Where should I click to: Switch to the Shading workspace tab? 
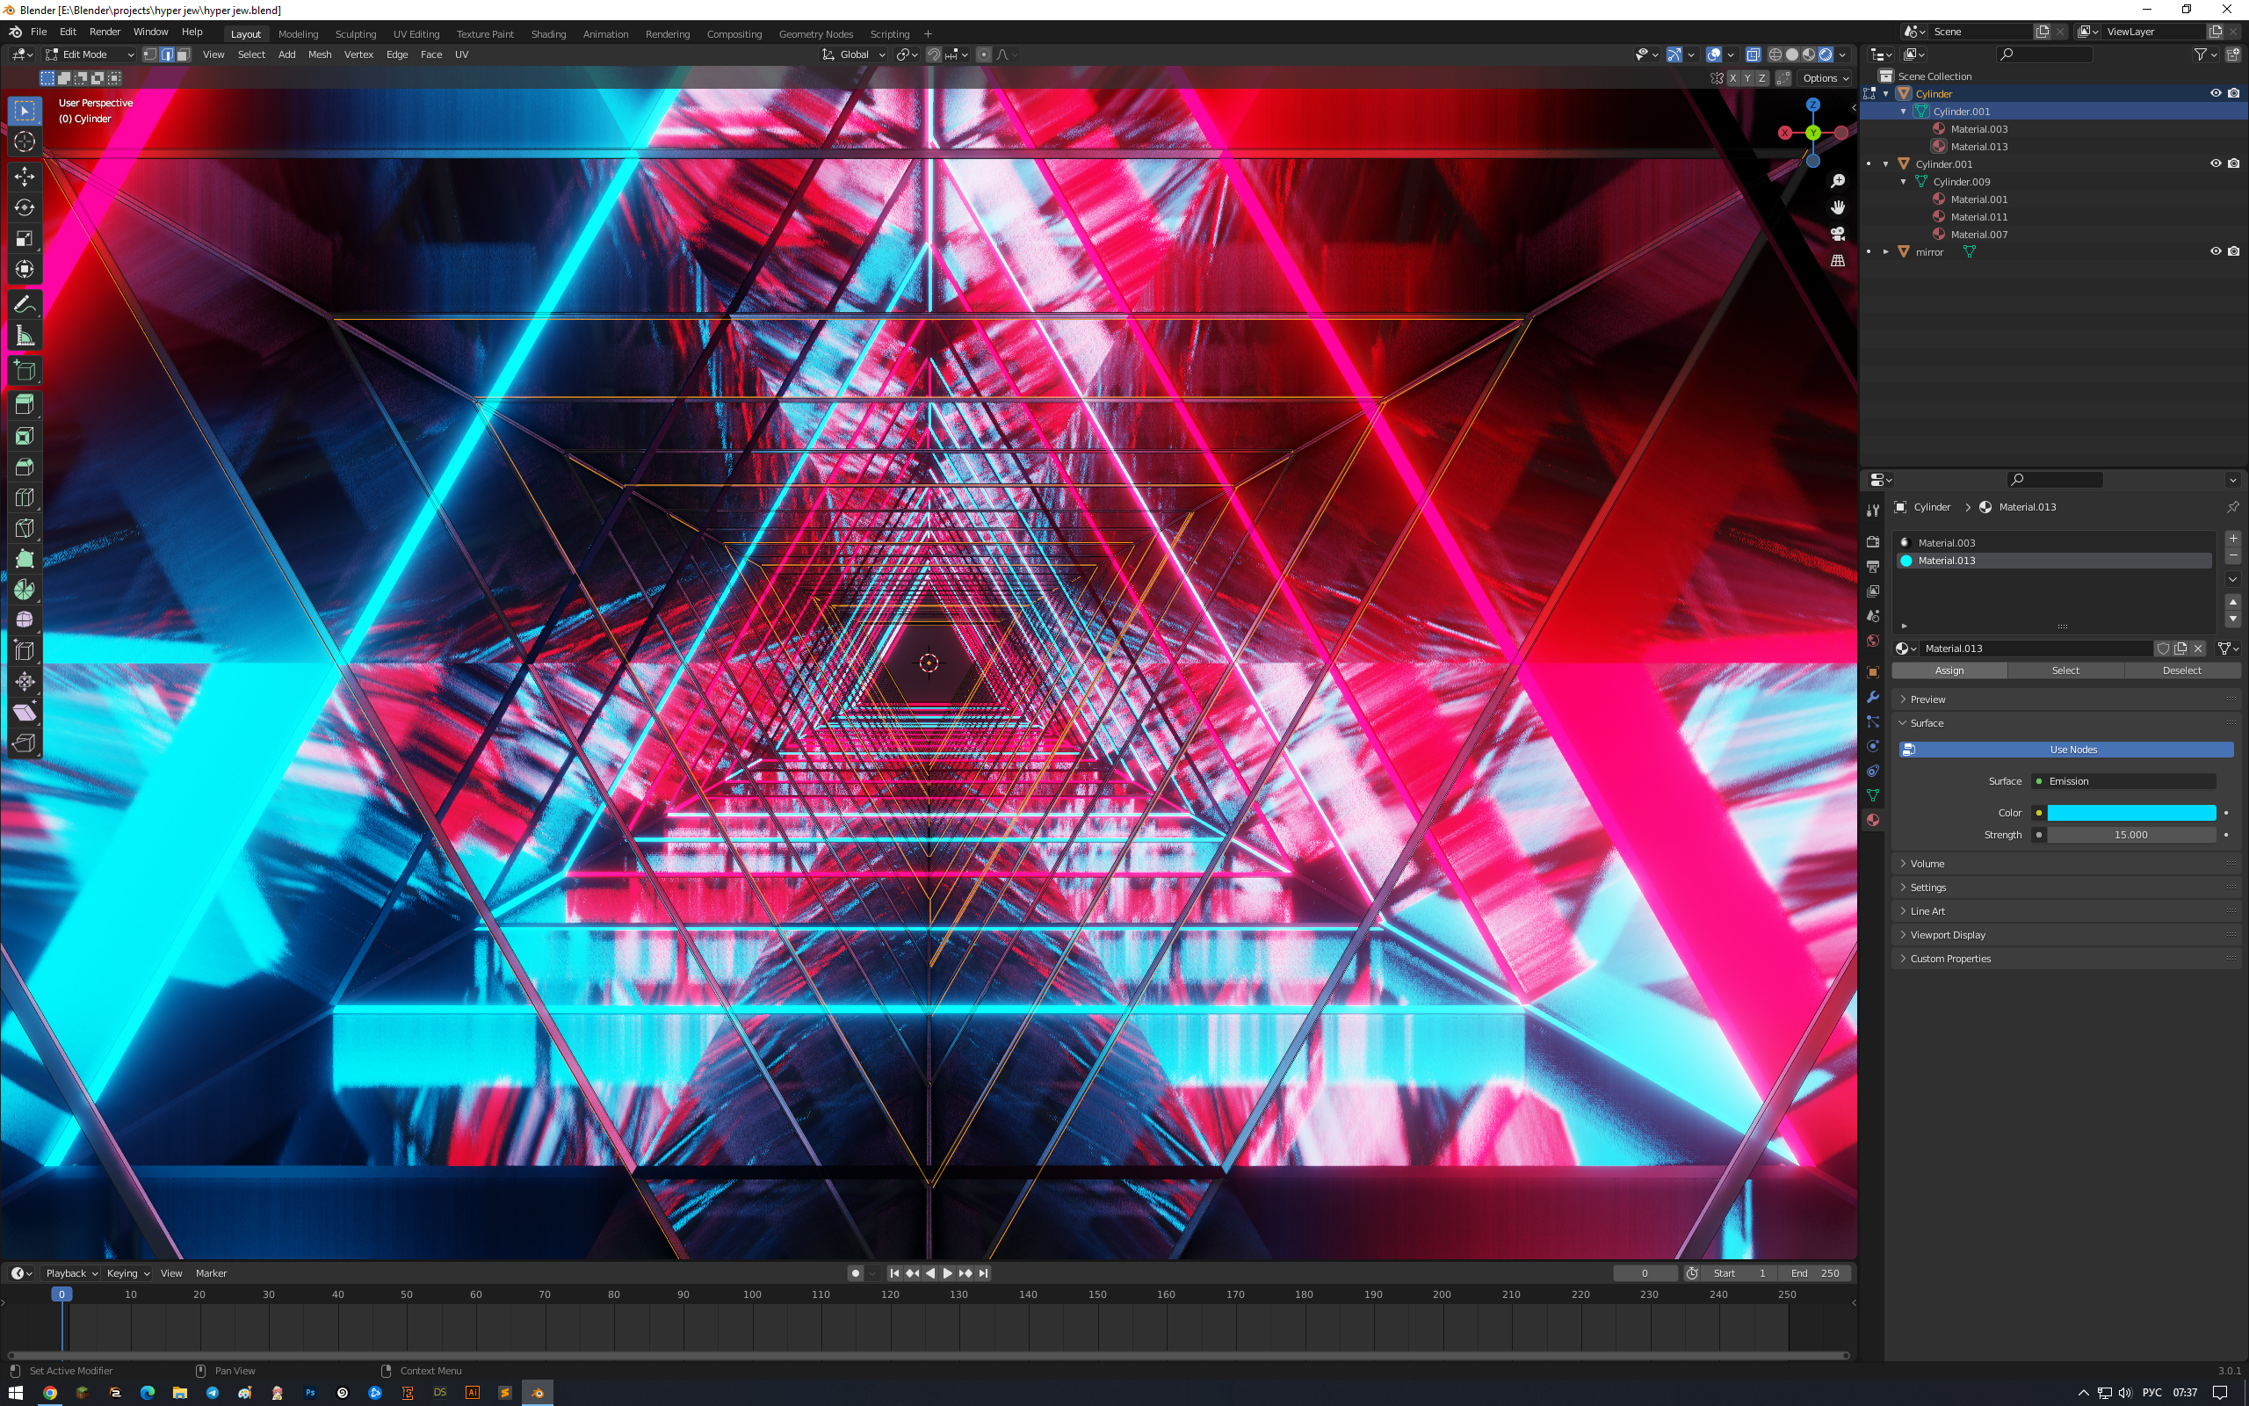coord(547,34)
